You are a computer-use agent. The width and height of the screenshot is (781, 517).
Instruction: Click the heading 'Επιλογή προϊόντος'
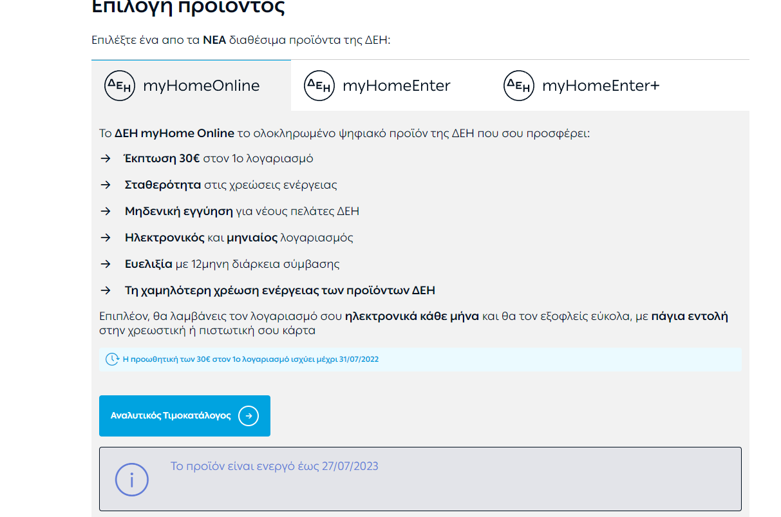tap(188, 8)
